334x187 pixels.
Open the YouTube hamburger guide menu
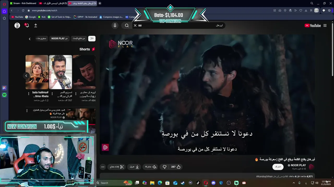(325, 25)
